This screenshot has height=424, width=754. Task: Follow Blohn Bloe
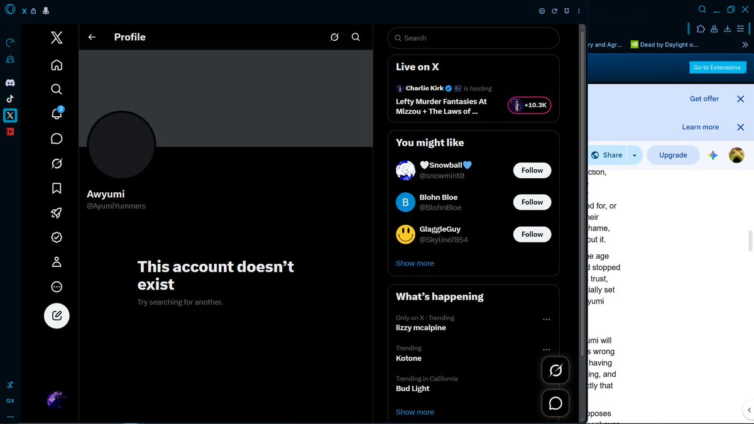[x=532, y=202]
